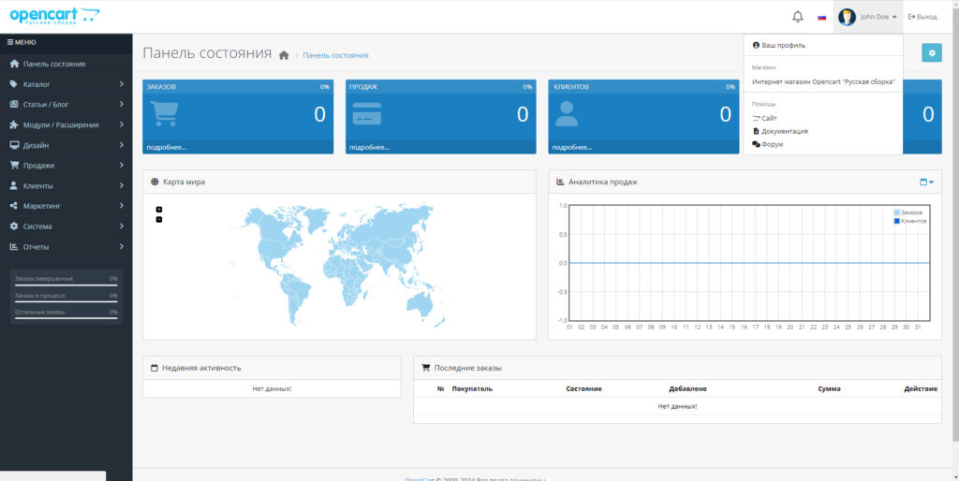Open Документация in the help menu
The image size is (959, 481).
[x=780, y=131]
